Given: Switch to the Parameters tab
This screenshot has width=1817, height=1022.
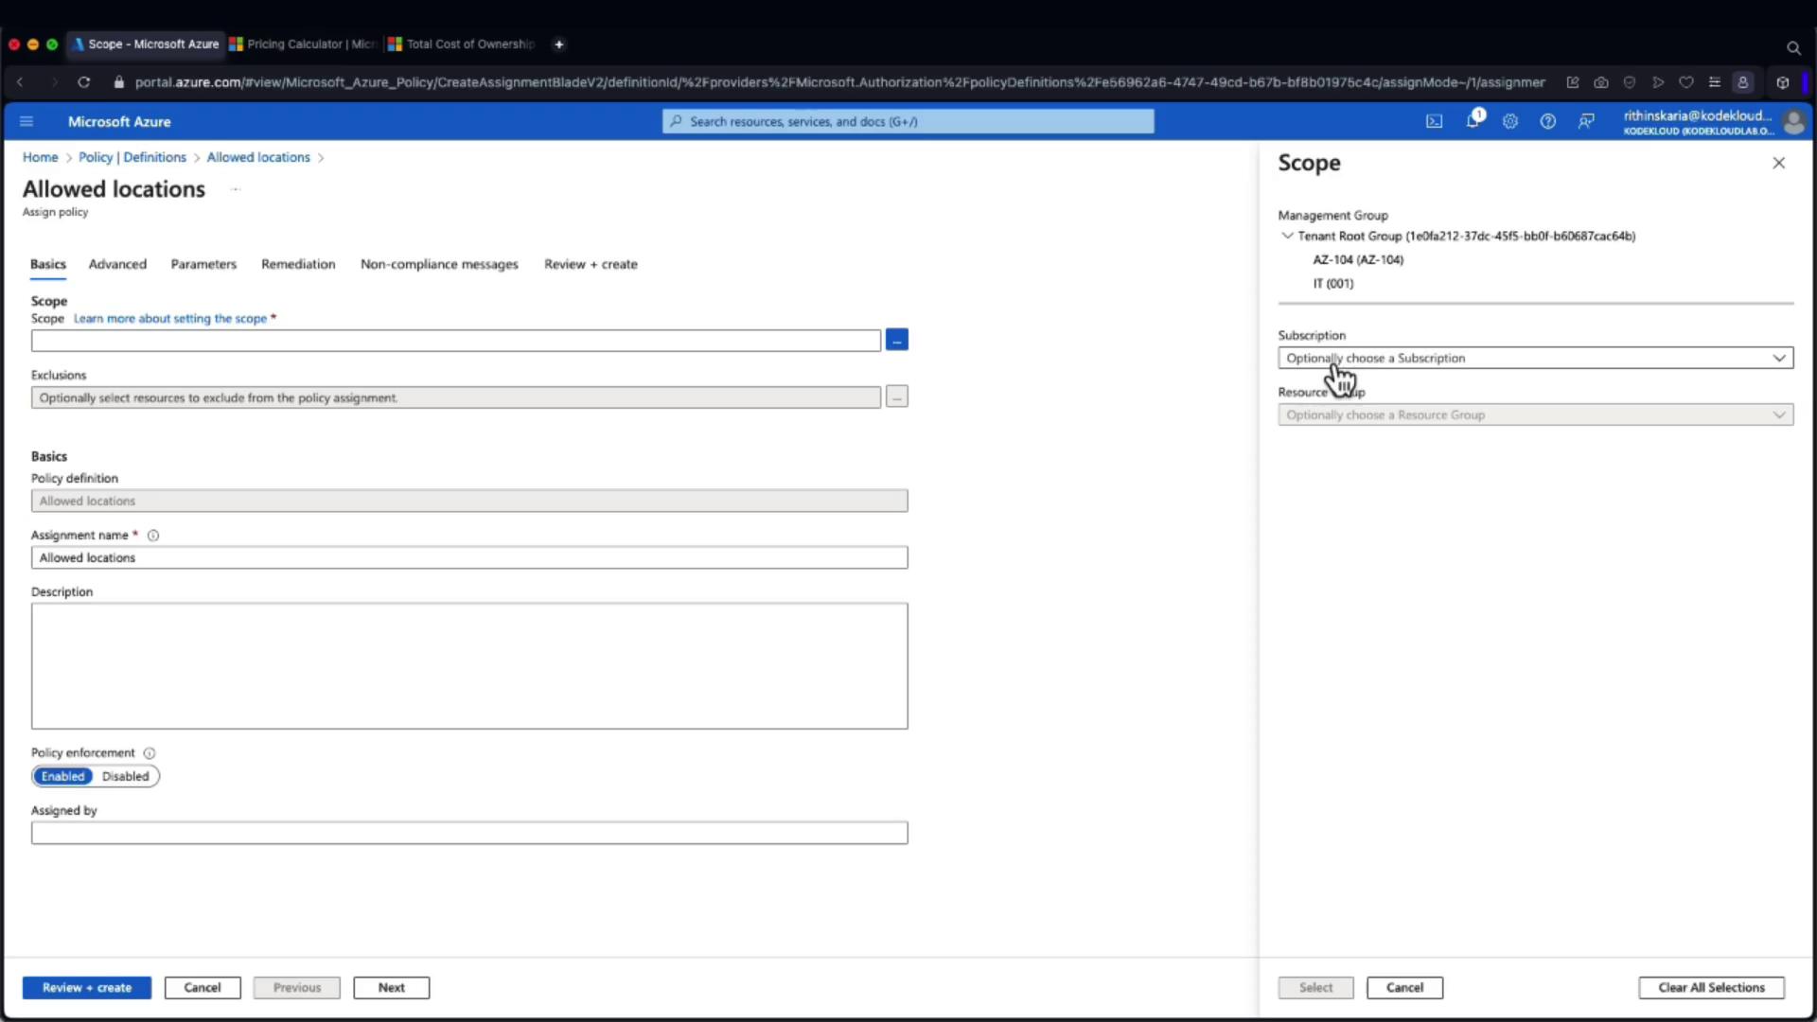Looking at the screenshot, I should [203, 264].
